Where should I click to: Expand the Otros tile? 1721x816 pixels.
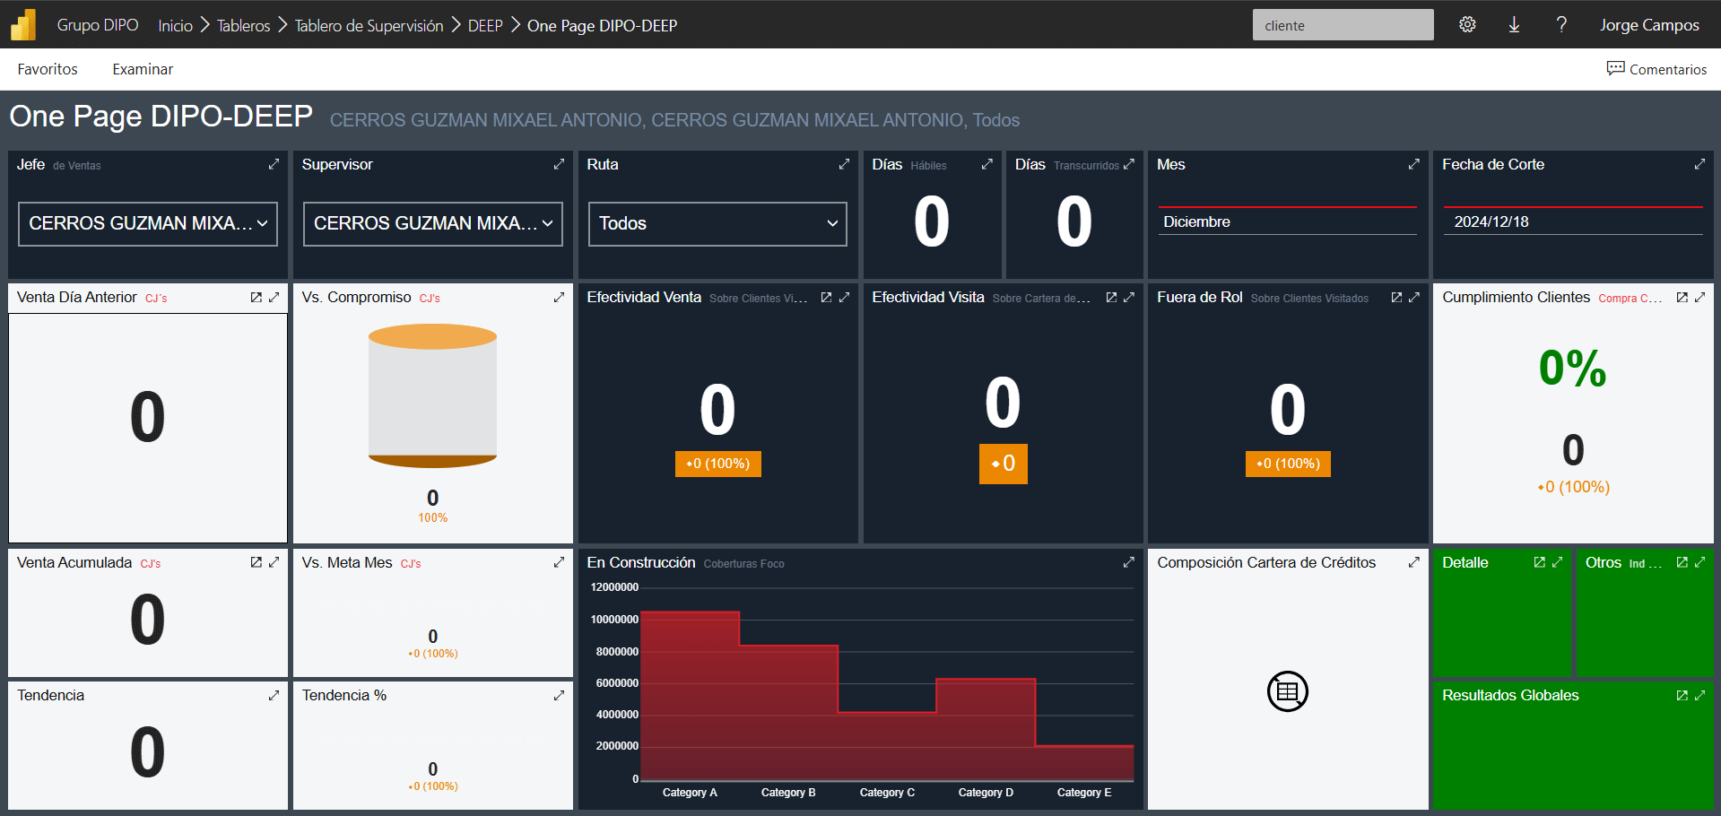pos(1699,562)
